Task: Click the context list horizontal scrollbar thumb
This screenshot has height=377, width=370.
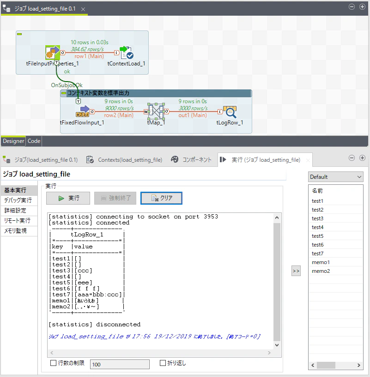Action: pos(326,365)
